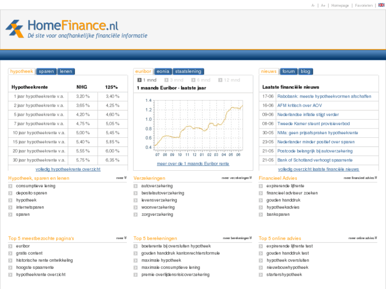The width and height of the screenshot is (386, 289).
Task: Open 'premie overlijdensrisicoverzekering' link
Action: pos(175,275)
